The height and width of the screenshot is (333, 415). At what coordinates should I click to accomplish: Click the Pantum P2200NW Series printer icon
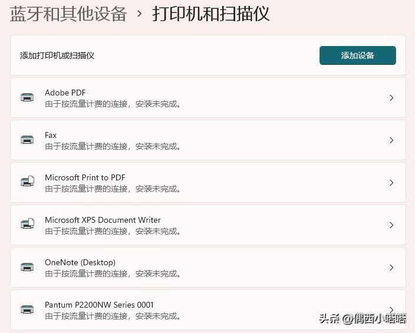[x=27, y=309]
